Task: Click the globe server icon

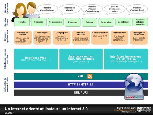Action: 134,87
